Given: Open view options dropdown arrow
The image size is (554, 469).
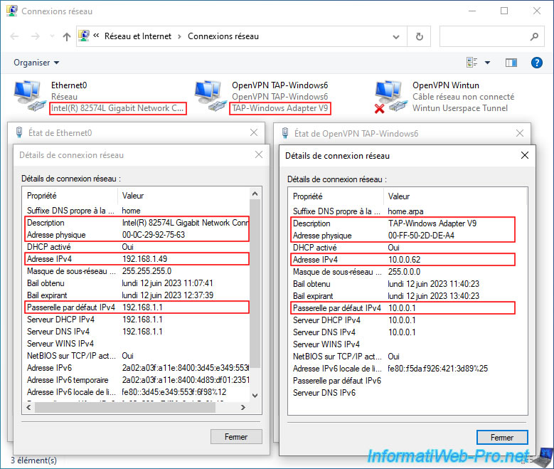Looking at the screenshot, I should coord(488,63).
